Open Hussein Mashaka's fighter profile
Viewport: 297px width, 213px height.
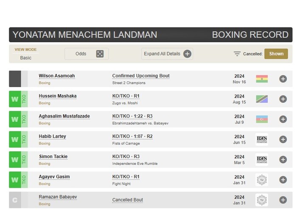[x=58, y=96]
